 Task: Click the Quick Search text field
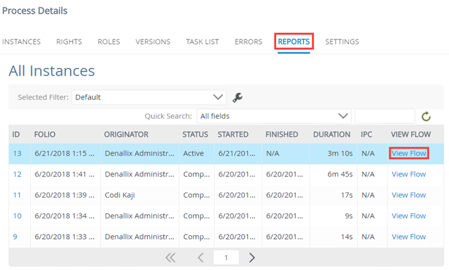tap(384, 116)
